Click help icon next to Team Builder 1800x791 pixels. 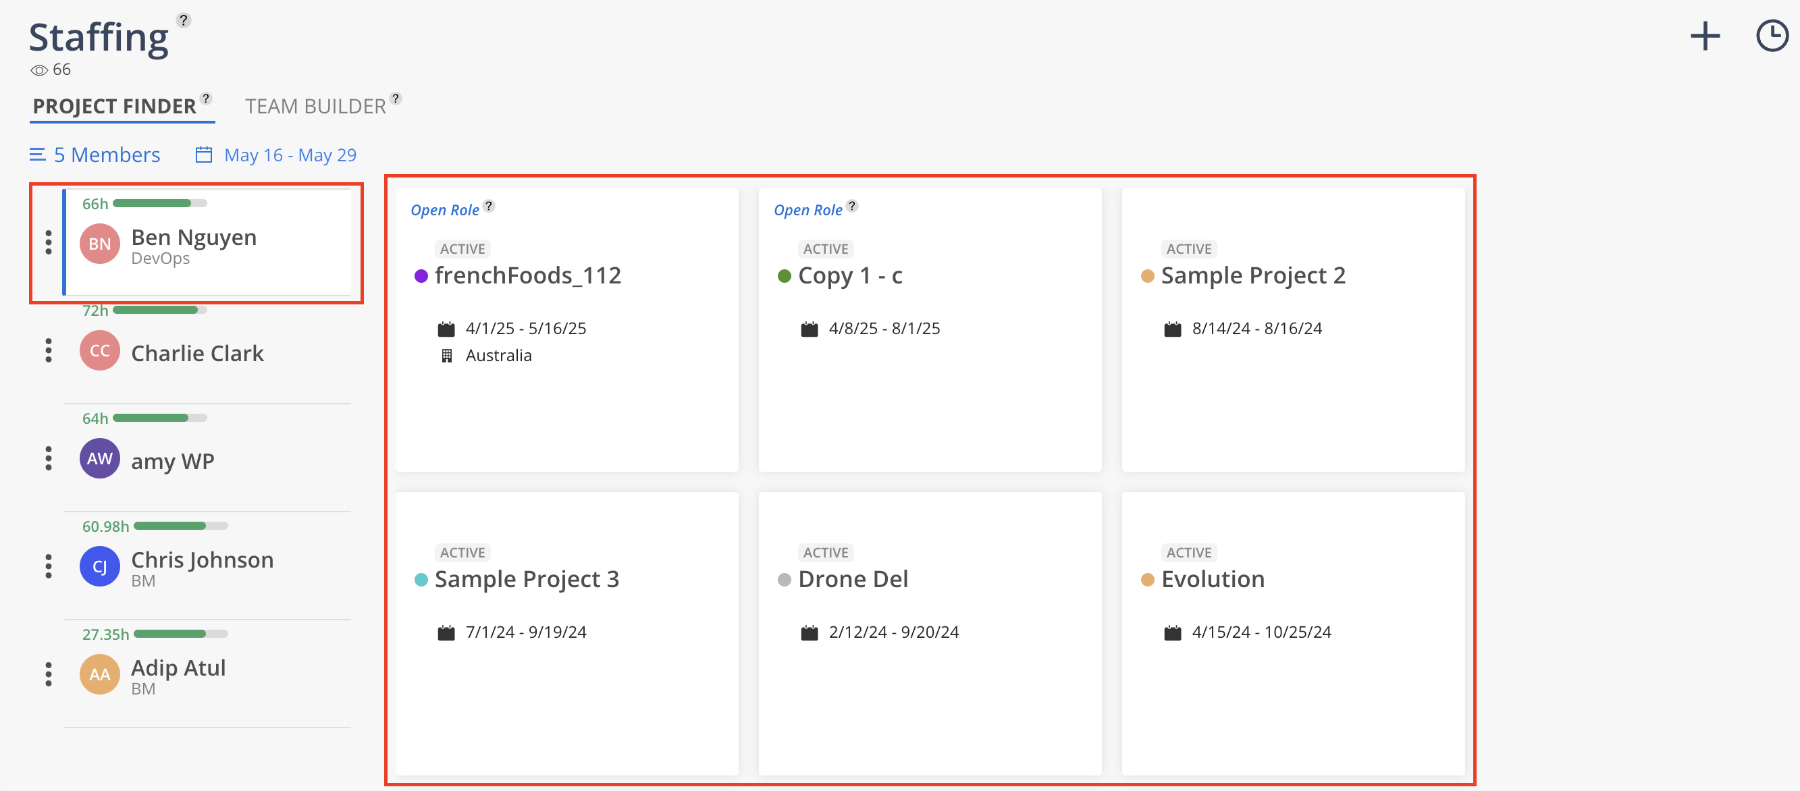[x=396, y=99]
